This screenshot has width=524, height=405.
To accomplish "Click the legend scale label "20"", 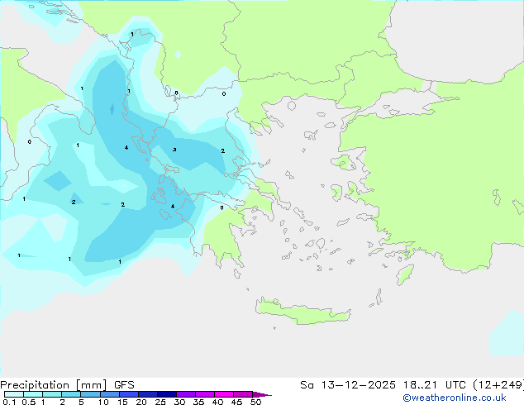I will (x=141, y=402).
